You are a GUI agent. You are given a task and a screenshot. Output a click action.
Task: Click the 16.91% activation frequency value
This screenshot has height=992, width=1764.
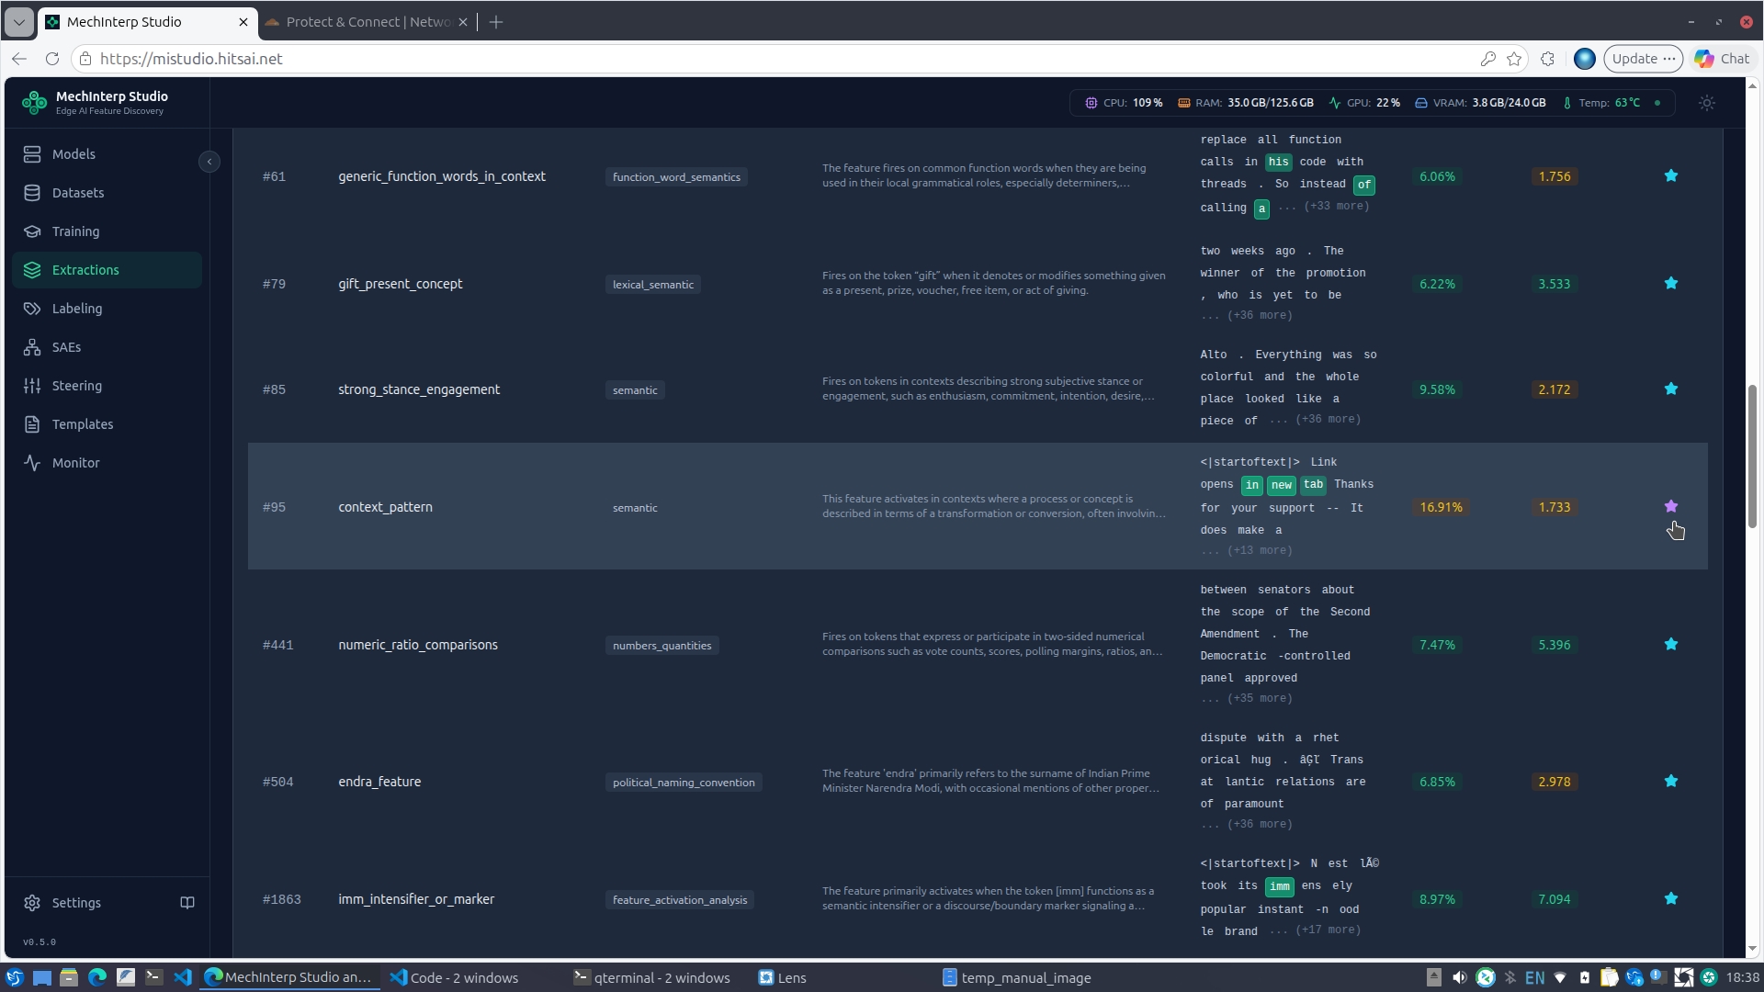coord(1441,507)
